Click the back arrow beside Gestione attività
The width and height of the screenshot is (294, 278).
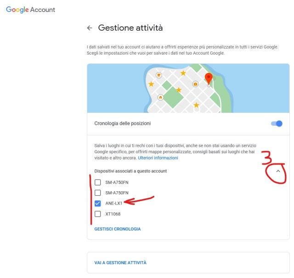(90, 28)
